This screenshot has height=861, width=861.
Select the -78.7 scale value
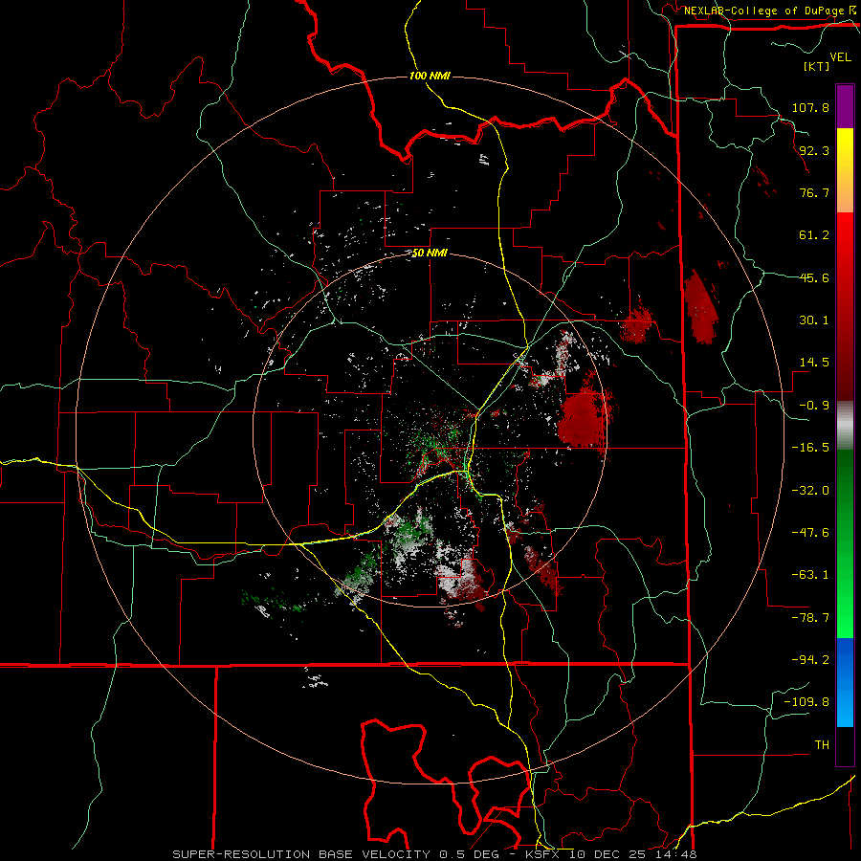(810, 618)
